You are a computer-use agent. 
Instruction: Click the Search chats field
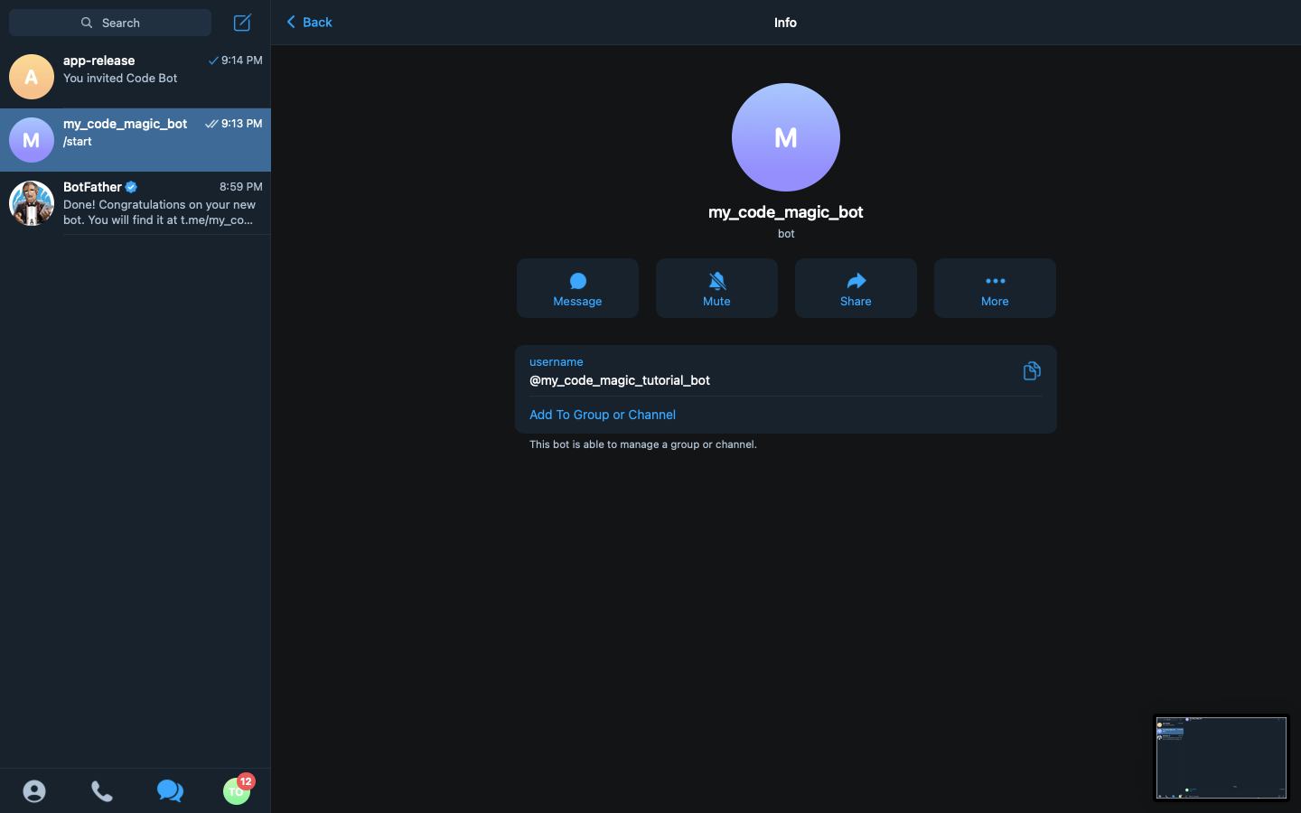110,23
